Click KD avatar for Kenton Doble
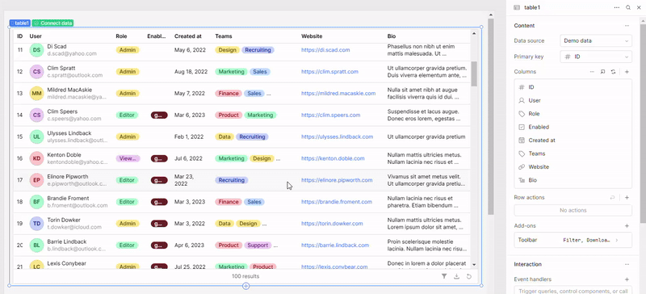Image resolution: width=646 pixels, height=294 pixels. coord(36,158)
